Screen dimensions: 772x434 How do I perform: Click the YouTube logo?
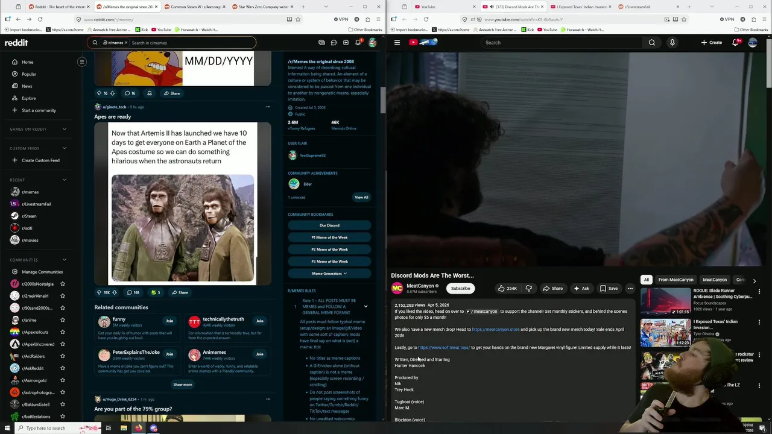(423, 42)
